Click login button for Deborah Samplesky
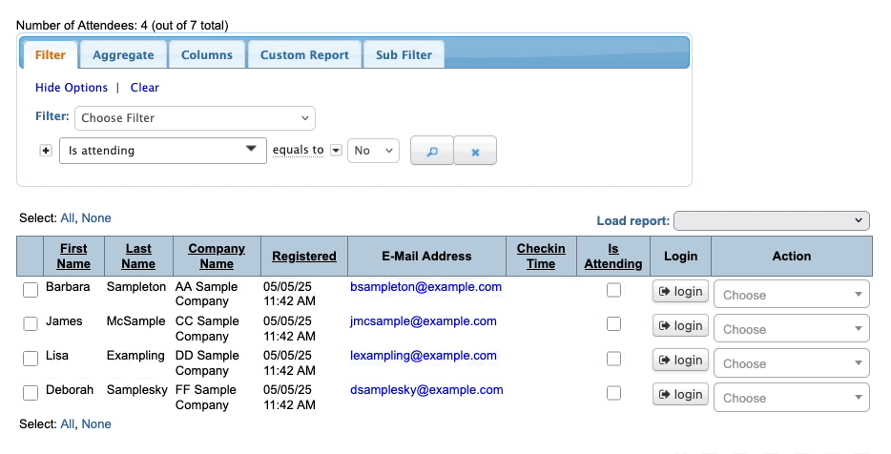Image resolution: width=891 pixels, height=454 pixels. click(680, 394)
